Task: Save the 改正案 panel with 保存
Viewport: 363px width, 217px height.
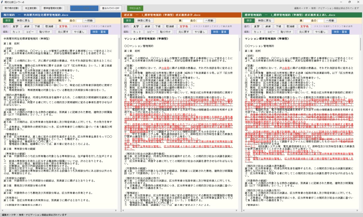Action: click(128, 20)
